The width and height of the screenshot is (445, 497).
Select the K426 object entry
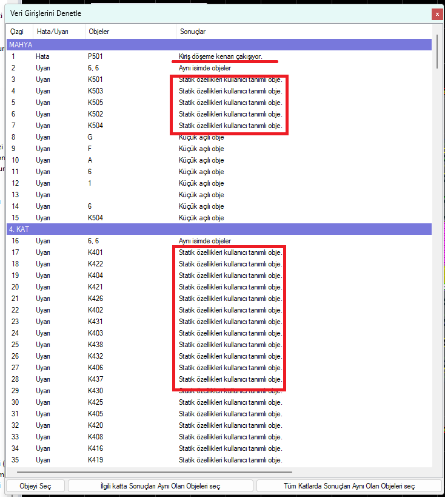coord(95,299)
